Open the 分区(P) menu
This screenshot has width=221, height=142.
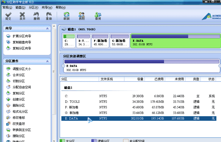coord(33,8)
